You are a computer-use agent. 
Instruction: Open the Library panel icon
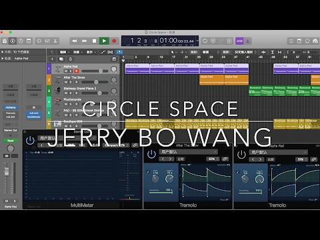point(5,41)
